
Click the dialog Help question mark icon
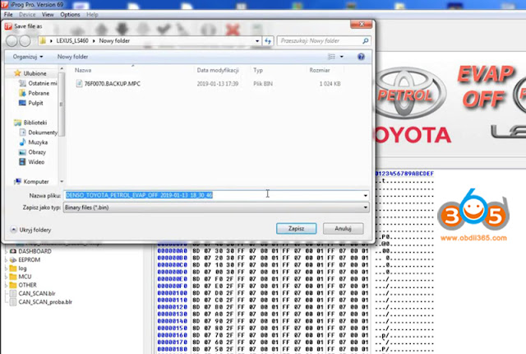pyautogui.click(x=361, y=57)
